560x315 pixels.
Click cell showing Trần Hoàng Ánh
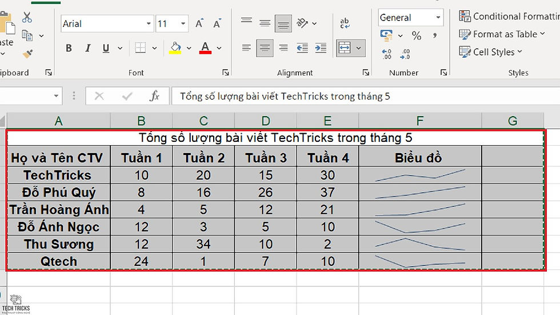tap(58, 210)
